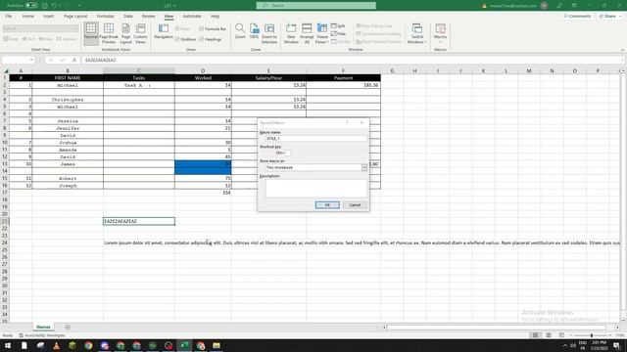627x352 pixels.
Task: Open the Macros dropdown
Action: coord(440,33)
